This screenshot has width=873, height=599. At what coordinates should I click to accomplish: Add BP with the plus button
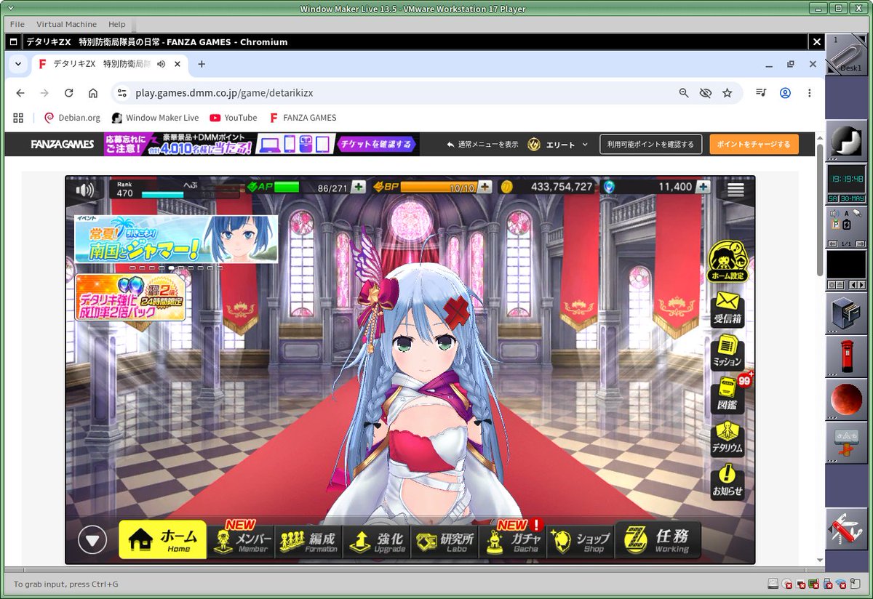[485, 188]
